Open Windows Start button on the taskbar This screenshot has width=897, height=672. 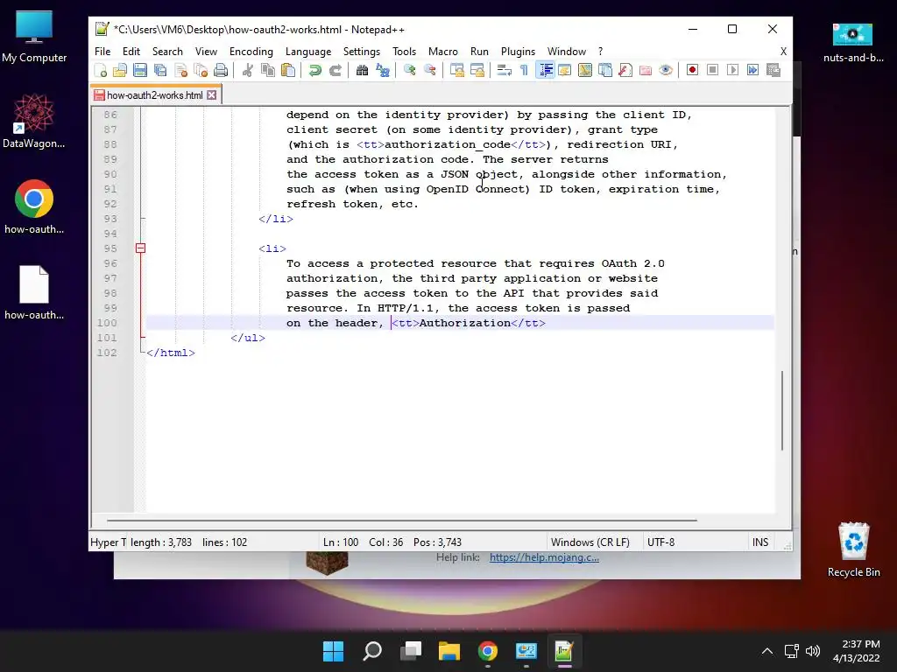coord(333,651)
